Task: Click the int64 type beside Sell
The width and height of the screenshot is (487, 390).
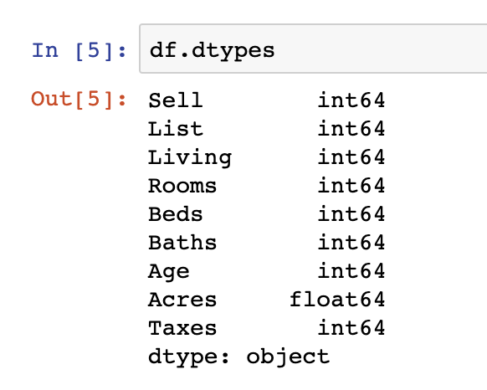Action: (351, 100)
